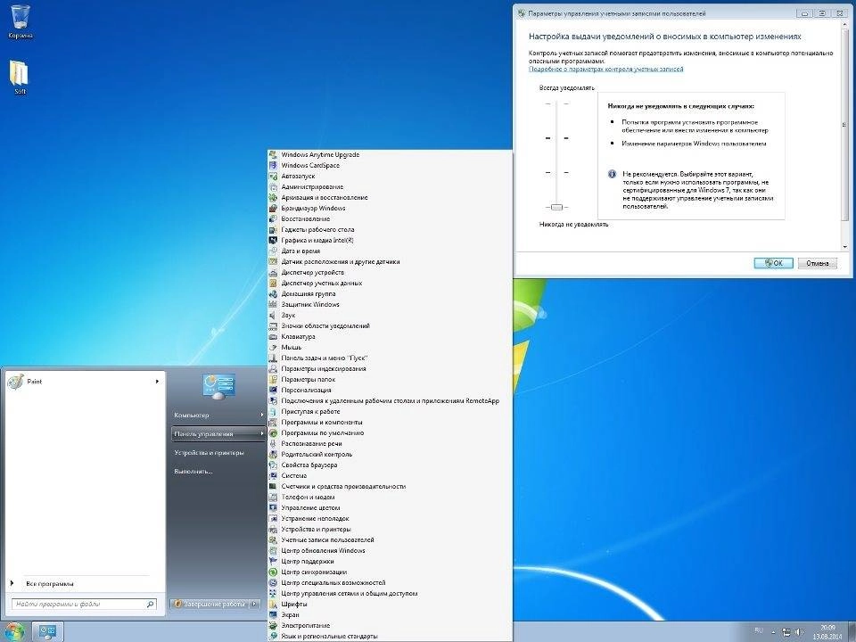Screen dimensions: 856x642
Task: Click the Paint icon in the Start menu
Action: tap(15, 381)
